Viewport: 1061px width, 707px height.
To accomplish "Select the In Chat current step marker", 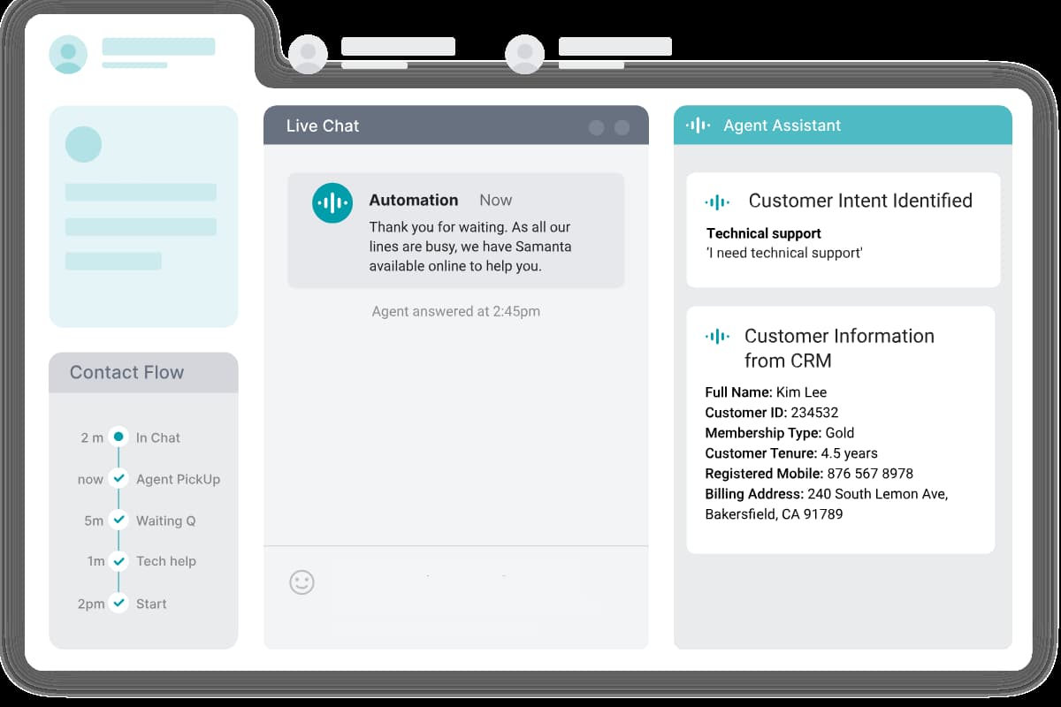I will (x=118, y=437).
